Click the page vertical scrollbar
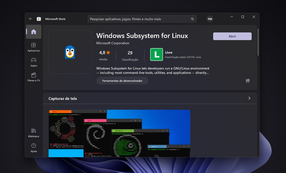This screenshot has width=286, height=173. (258, 42)
